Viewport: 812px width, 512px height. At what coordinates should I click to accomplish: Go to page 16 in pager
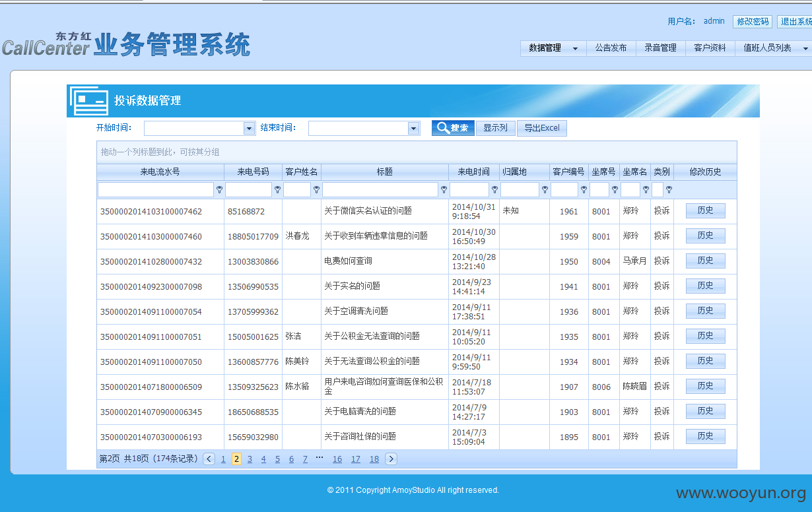pyautogui.click(x=337, y=459)
